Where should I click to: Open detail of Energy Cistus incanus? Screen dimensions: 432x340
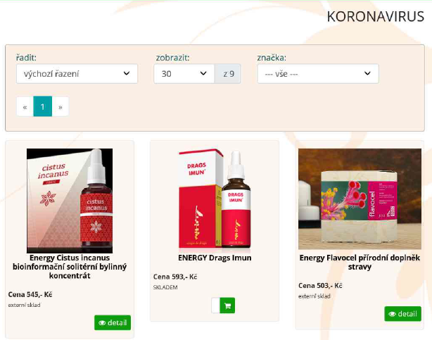pyautogui.click(x=113, y=322)
